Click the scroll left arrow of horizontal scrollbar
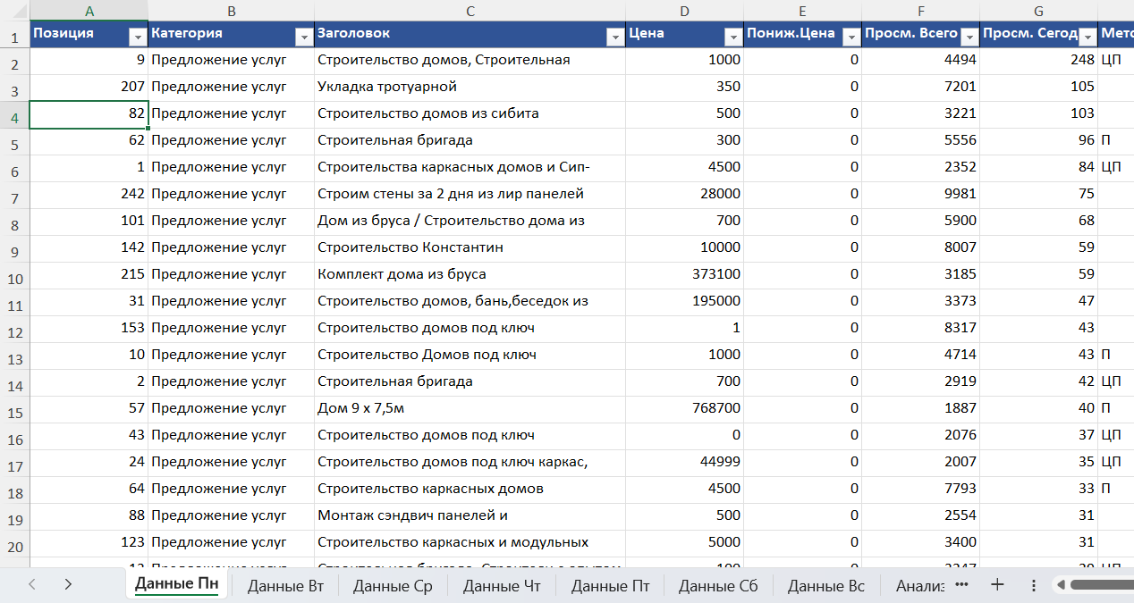Image resolution: width=1134 pixels, height=603 pixels. [x=1062, y=585]
